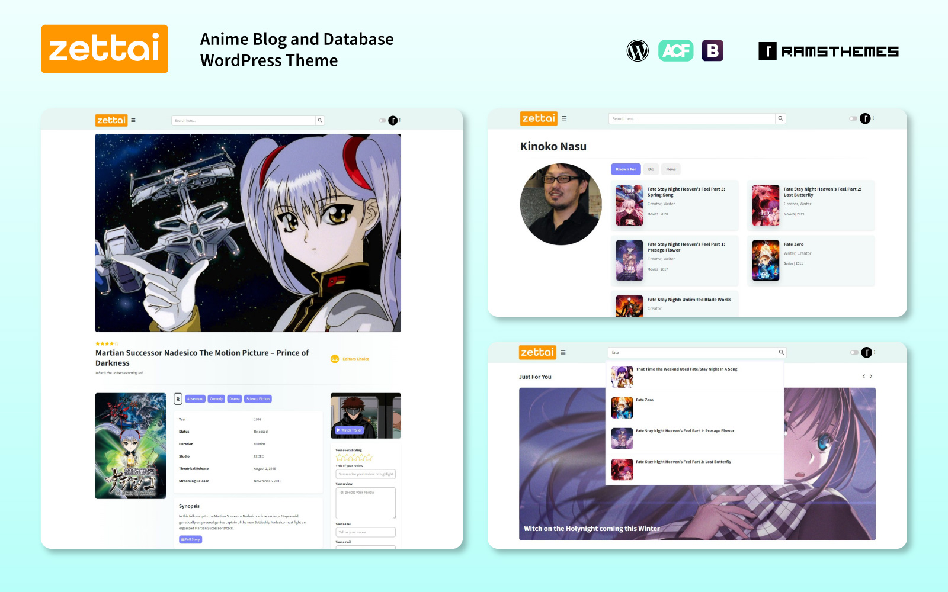Select the Bio tab
Screen dimensions: 948x592
click(x=651, y=169)
